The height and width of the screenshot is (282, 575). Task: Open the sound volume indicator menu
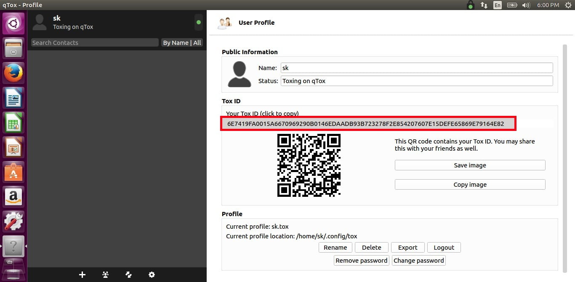(526, 5)
